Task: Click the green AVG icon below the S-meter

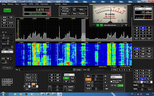Action: [x=101, y=25]
